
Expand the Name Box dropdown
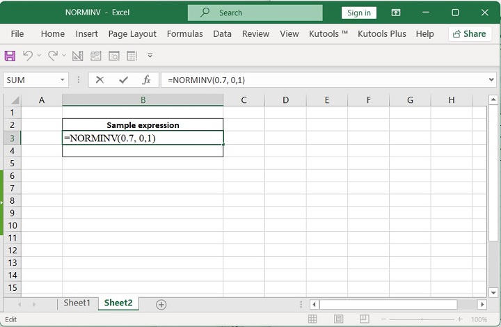63,80
